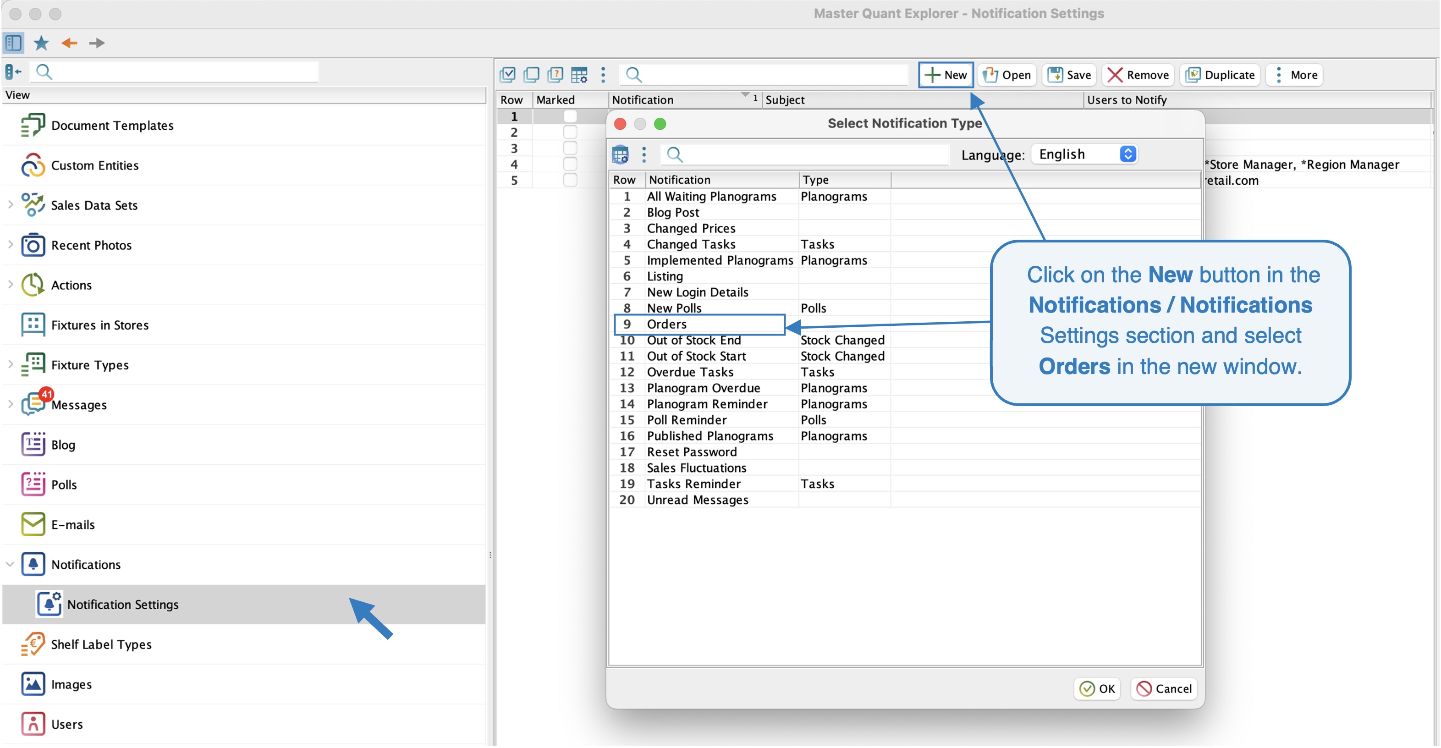Confirm with the OK button
1441x748 pixels.
[x=1098, y=689]
